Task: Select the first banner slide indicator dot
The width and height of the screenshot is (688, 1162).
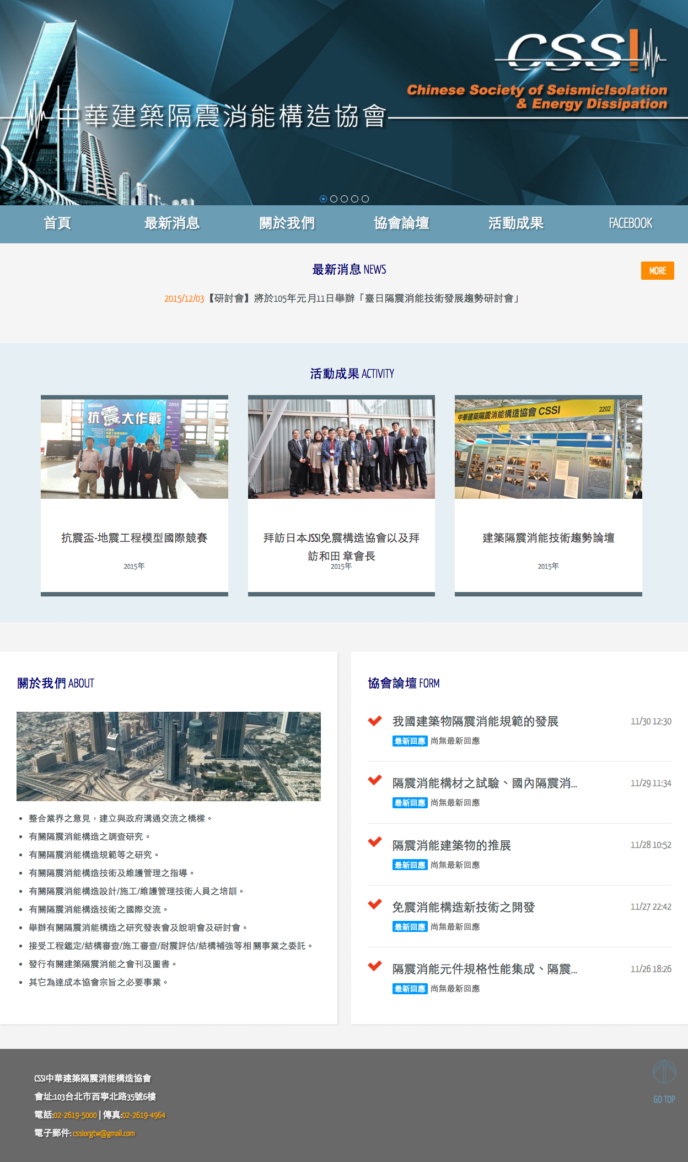Action: tap(323, 199)
